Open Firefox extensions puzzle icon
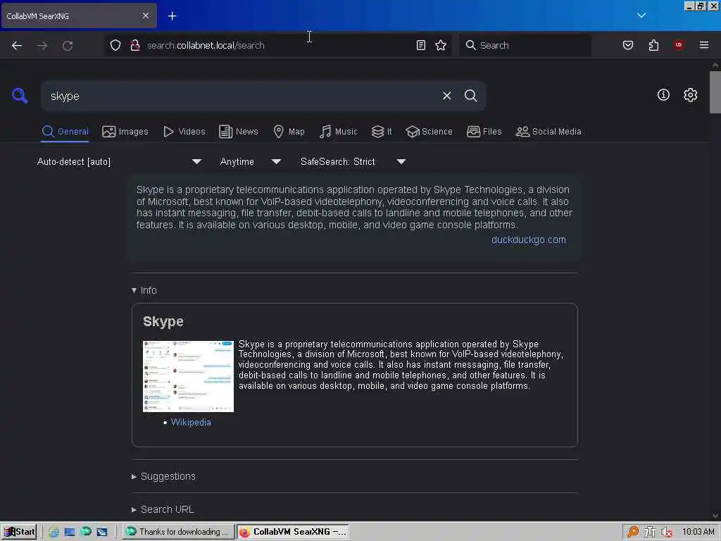The width and height of the screenshot is (721, 541). [x=653, y=45]
